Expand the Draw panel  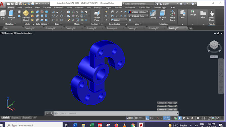58,24
